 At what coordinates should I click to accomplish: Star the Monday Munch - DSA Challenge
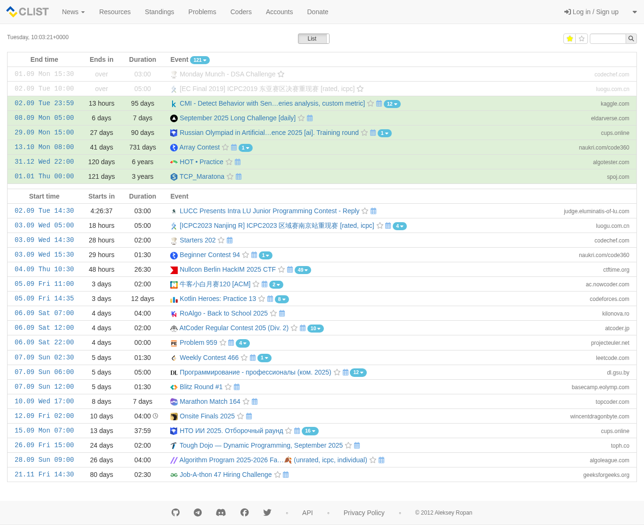pyautogui.click(x=281, y=75)
